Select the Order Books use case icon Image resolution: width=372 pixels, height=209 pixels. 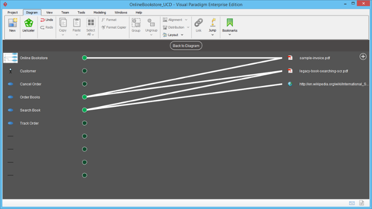point(11,97)
